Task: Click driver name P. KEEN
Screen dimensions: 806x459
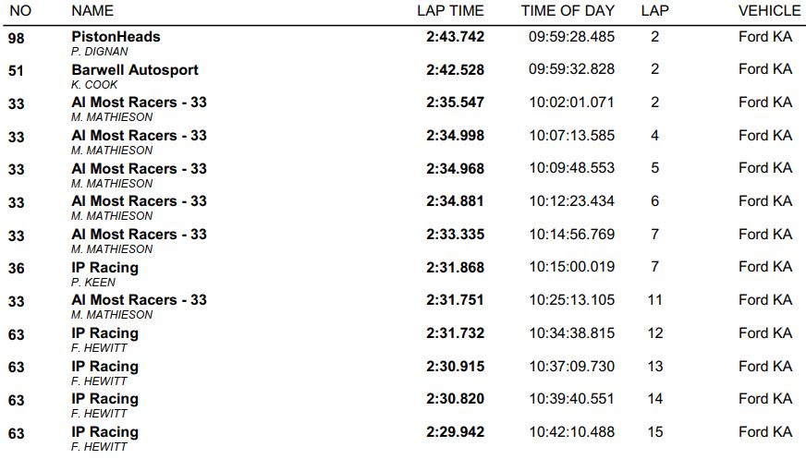Action: 93,283
